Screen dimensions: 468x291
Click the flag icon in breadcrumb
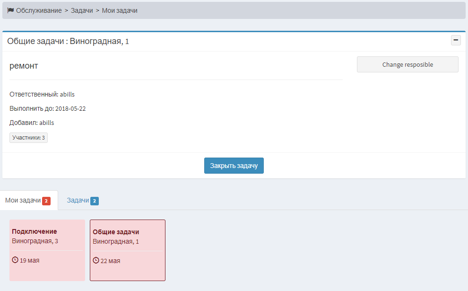10,10
